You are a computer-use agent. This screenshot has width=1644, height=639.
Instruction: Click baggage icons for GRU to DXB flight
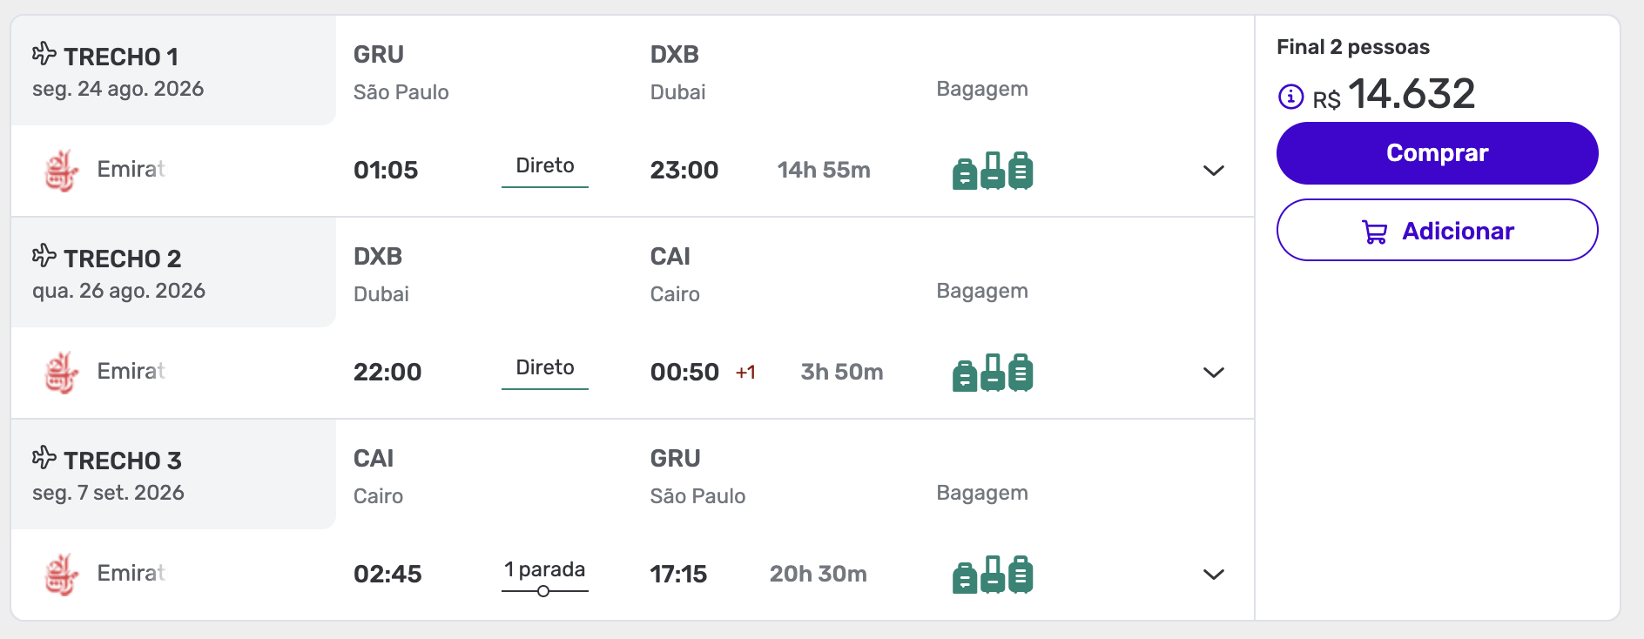tap(993, 171)
